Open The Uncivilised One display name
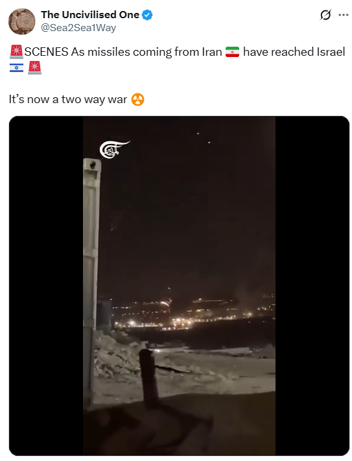The width and height of the screenshot is (352, 461). pyautogui.click(x=90, y=15)
